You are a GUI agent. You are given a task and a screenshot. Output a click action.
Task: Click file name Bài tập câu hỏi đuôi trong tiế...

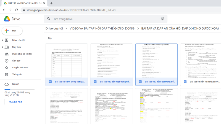point(160,82)
